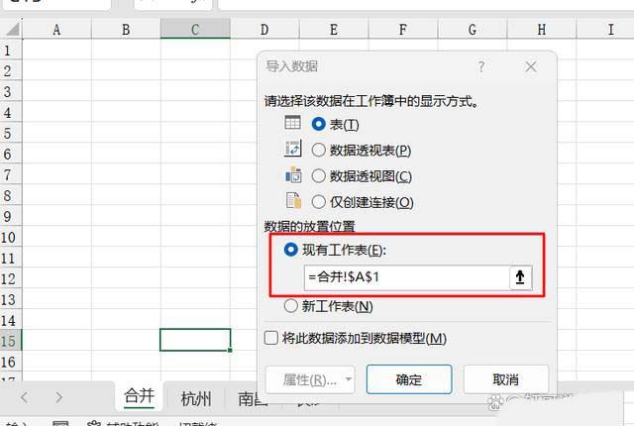The image size is (634, 426).
Task: Click the 确定 button
Action: tap(409, 379)
